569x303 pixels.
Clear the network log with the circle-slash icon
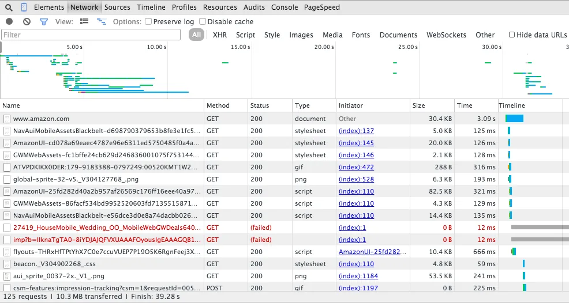(27, 22)
